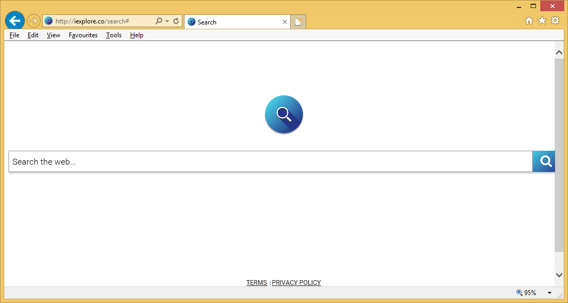Open a new tab
The height and width of the screenshot is (303, 568).
click(298, 22)
